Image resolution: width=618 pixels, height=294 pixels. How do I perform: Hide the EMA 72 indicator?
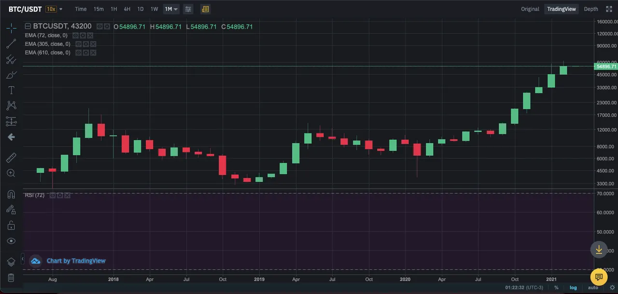pyautogui.click(x=75, y=35)
